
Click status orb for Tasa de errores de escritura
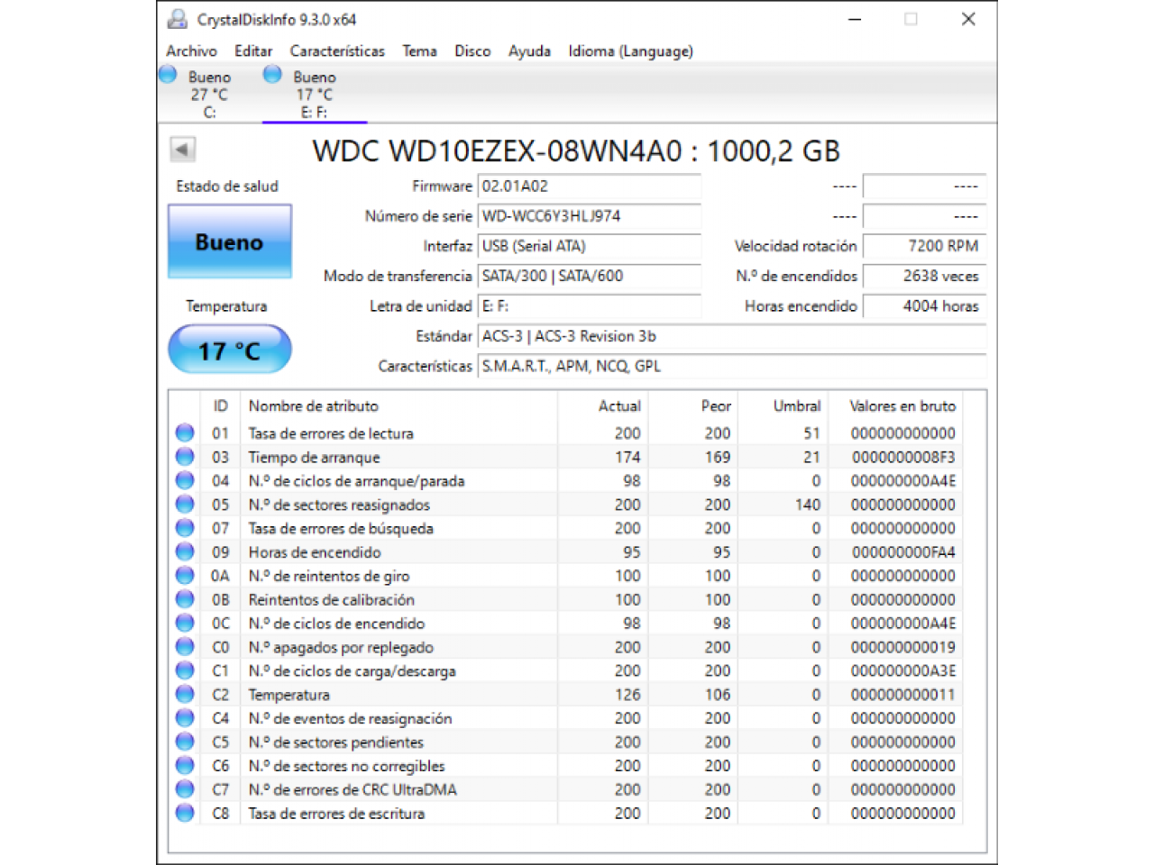[185, 813]
